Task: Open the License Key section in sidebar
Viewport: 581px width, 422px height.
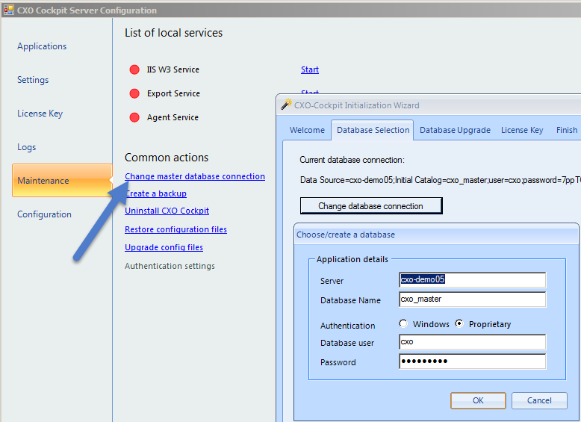Action: coord(40,114)
